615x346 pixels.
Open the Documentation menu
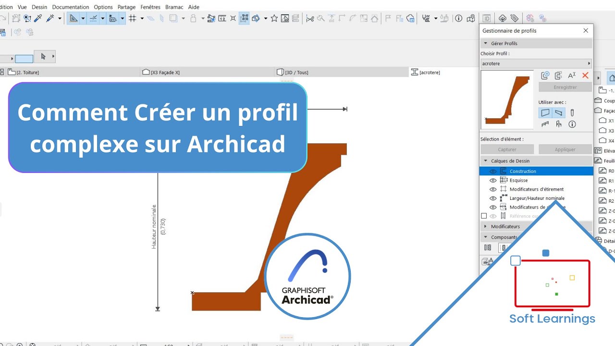71,7
